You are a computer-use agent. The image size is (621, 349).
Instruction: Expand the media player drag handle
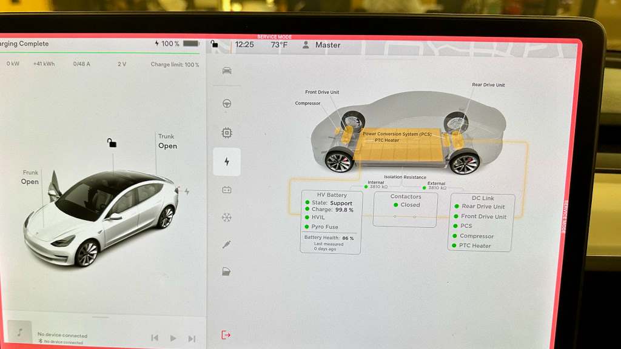tap(100, 317)
